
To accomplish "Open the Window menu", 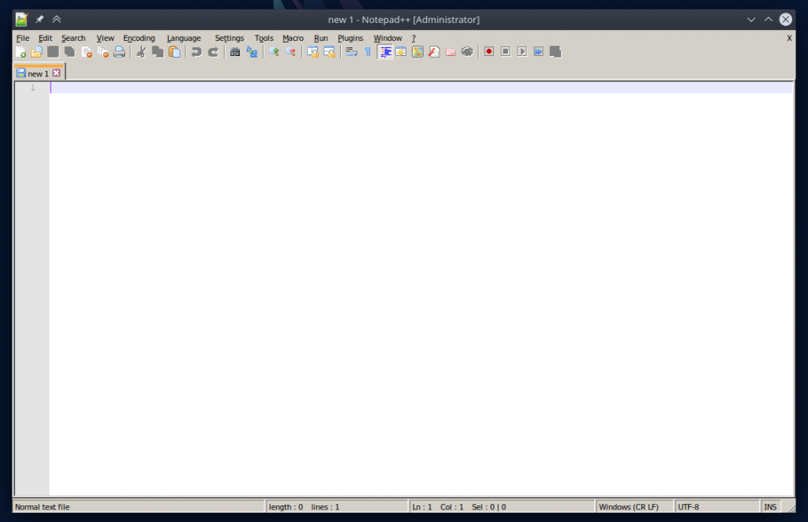I will click(387, 38).
